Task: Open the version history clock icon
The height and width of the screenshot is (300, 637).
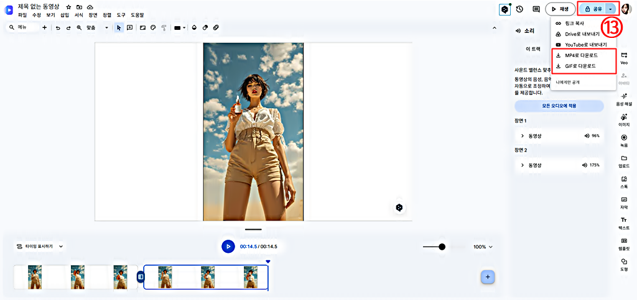Action: [519, 9]
